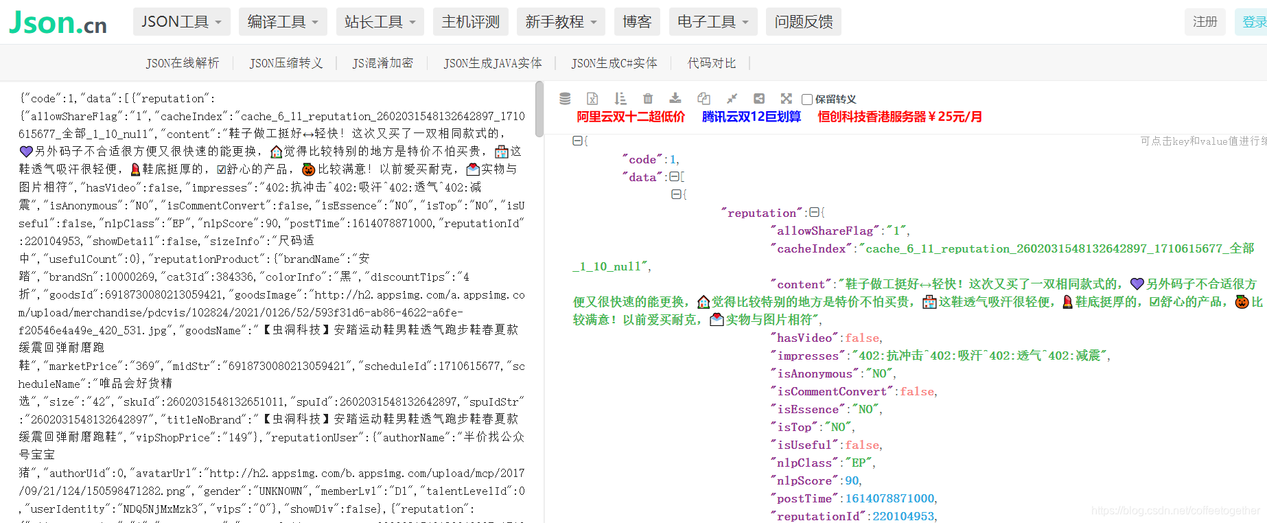This screenshot has height=523, width=1267.
Task: Switch to JSON生成JAVA实体 tab
Action: (493, 63)
